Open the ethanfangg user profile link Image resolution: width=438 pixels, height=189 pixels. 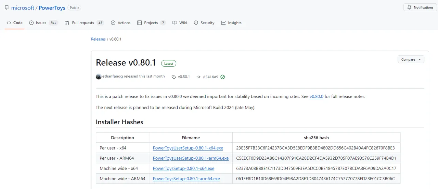tap(113, 76)
